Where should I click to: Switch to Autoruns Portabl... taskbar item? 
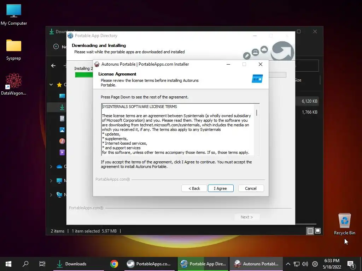coord(256,264)
